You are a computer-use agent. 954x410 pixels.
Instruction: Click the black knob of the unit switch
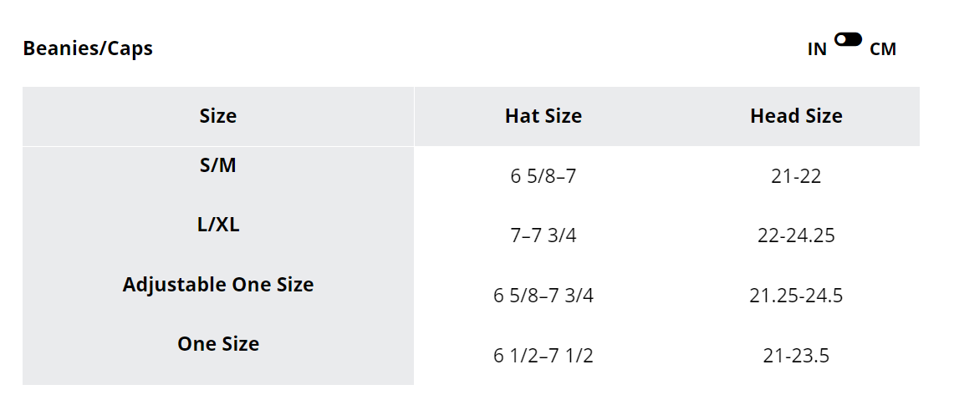pos(842,39)
